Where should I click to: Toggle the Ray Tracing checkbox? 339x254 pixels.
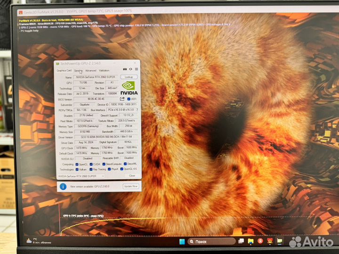coord(91,169)
